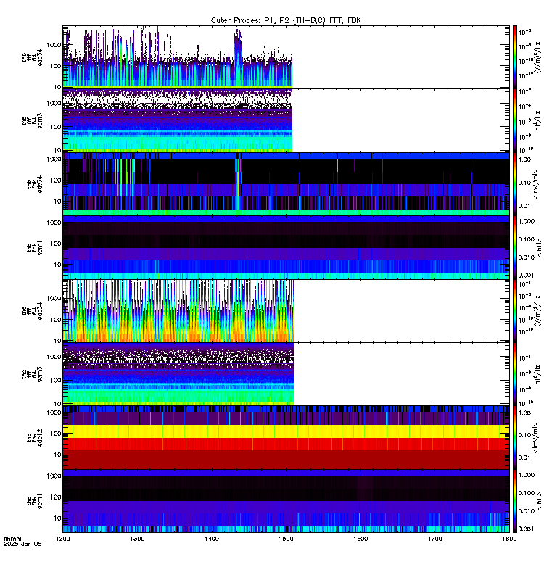
Task: Click the color bar of thc fff eac34 panel
Action: click(x=515, y=311)
